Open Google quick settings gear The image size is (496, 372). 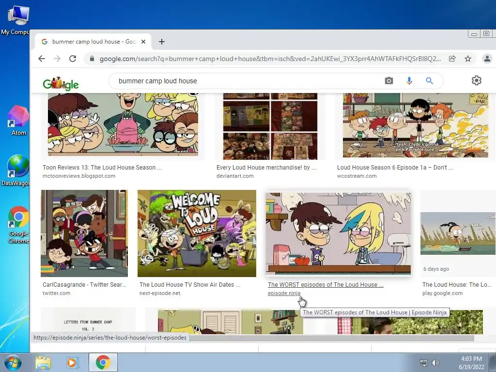click(477, 80)
